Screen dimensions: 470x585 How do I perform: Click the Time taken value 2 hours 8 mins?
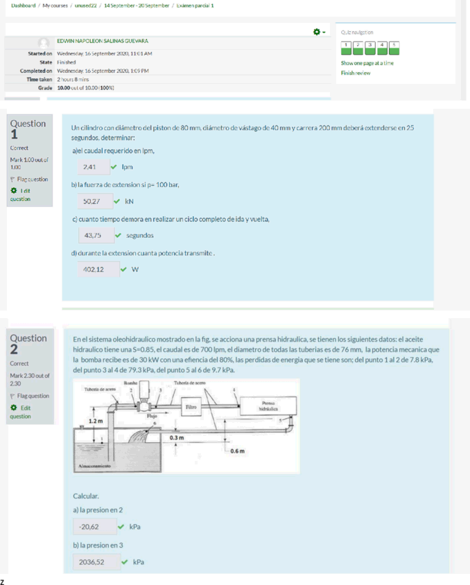73,80
